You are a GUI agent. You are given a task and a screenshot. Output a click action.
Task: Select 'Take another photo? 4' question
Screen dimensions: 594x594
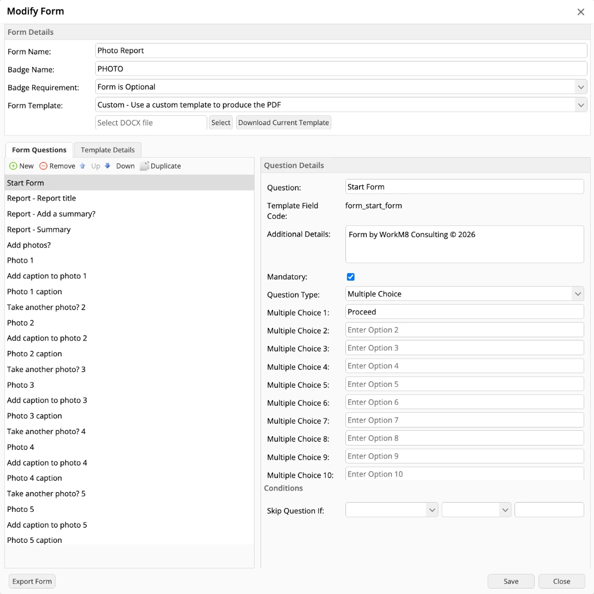click(x=129, y=431)
